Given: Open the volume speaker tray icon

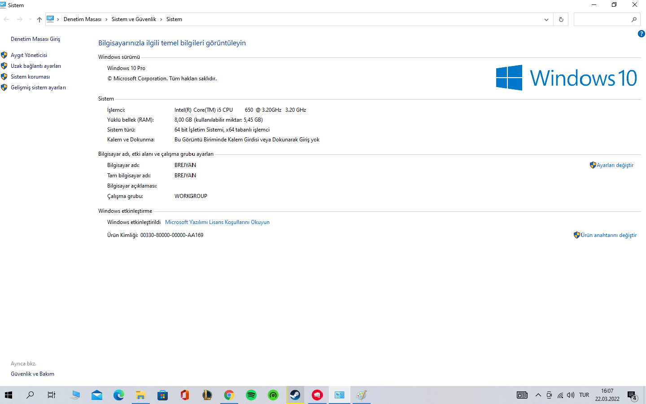Looking at the screenshot, I should [571, 395].
